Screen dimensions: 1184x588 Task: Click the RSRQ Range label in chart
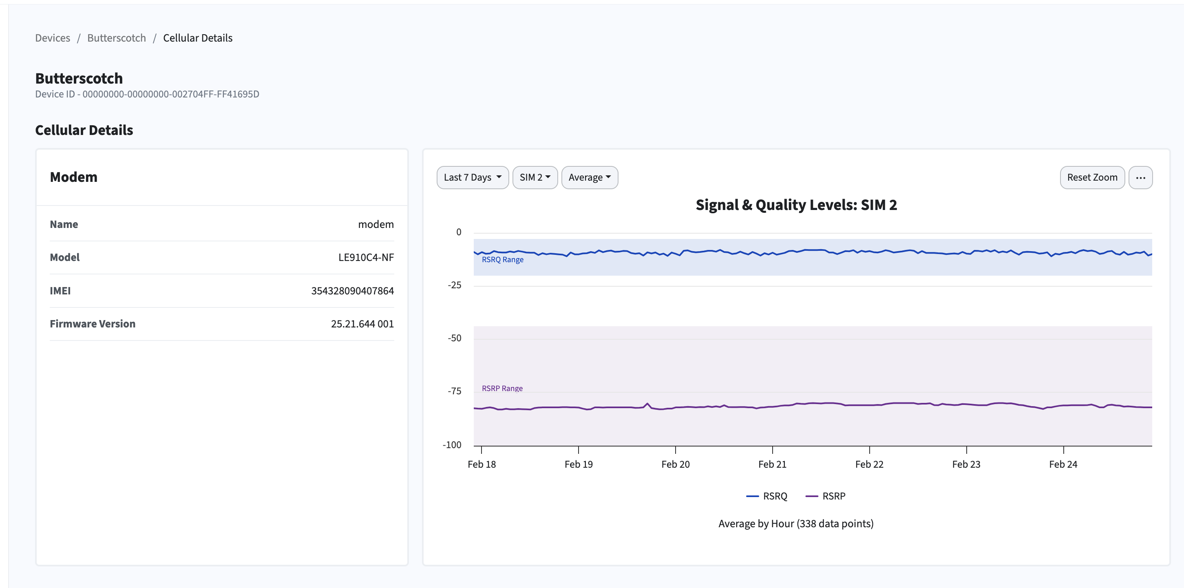tap(502, 260)
